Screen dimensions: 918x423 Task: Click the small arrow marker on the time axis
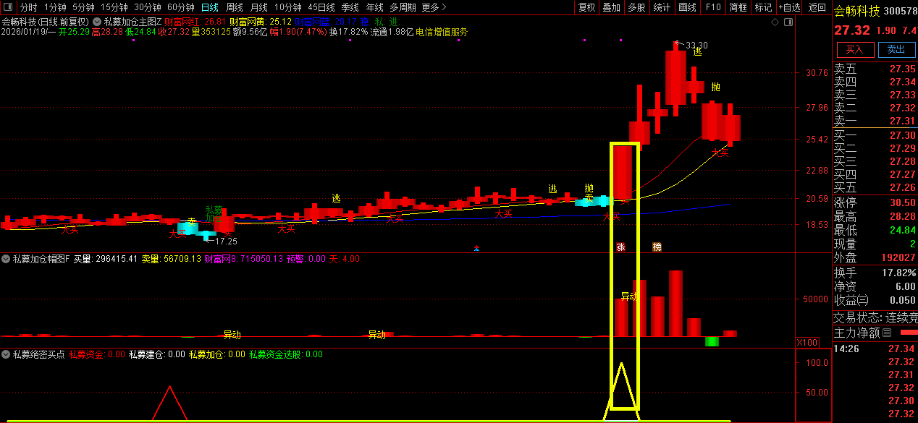tap(476, 249)
